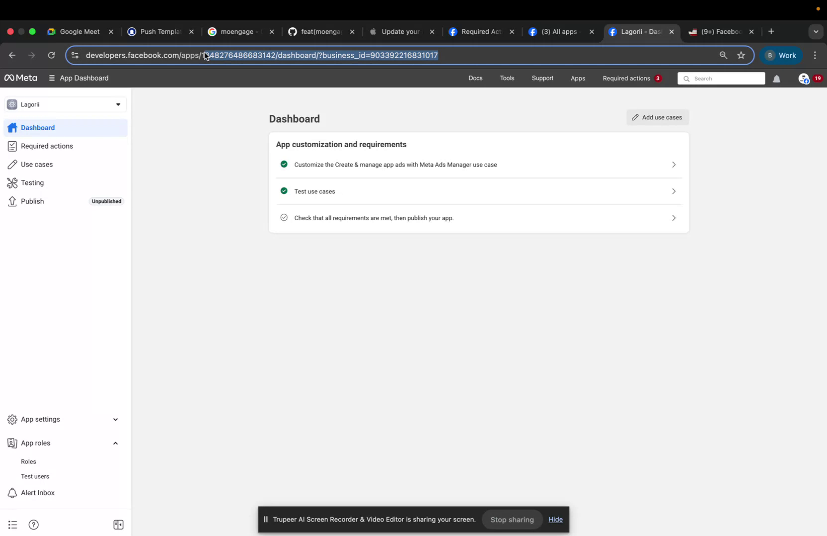Select Required actions in the sidebar
Screen dimensions: 827x536
pos(46,146)
